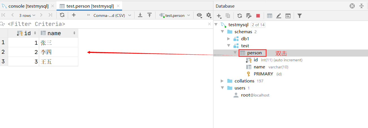Open table editor icon in Database toolbar
The height and width of the screenshot is (128, 368).
tap(270, 16)
